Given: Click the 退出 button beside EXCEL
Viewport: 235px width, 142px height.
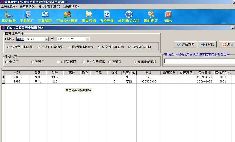Looking at the screenshot, I should coord(227,45).
